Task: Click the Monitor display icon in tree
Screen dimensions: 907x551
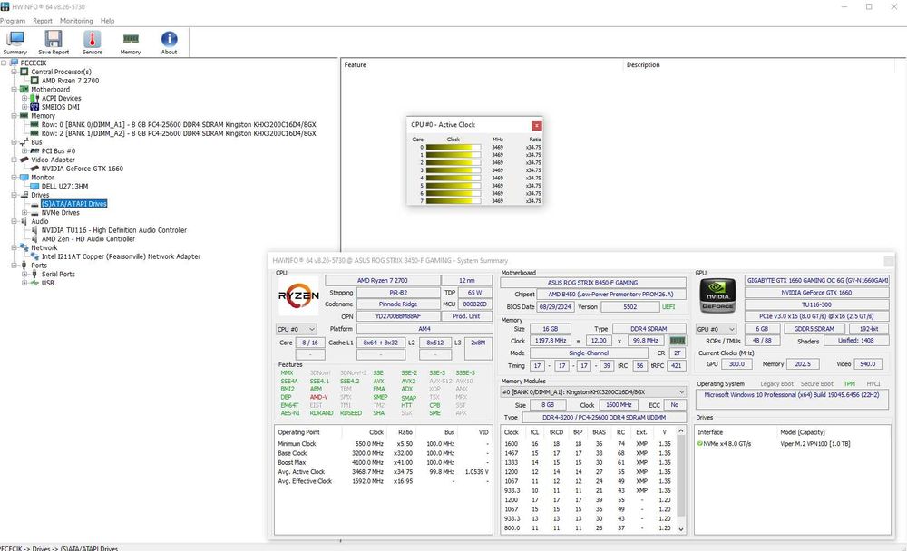Action: click(24, 177)
